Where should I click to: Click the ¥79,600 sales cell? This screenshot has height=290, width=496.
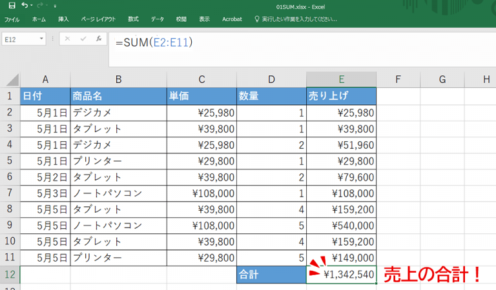click(341, 177)
